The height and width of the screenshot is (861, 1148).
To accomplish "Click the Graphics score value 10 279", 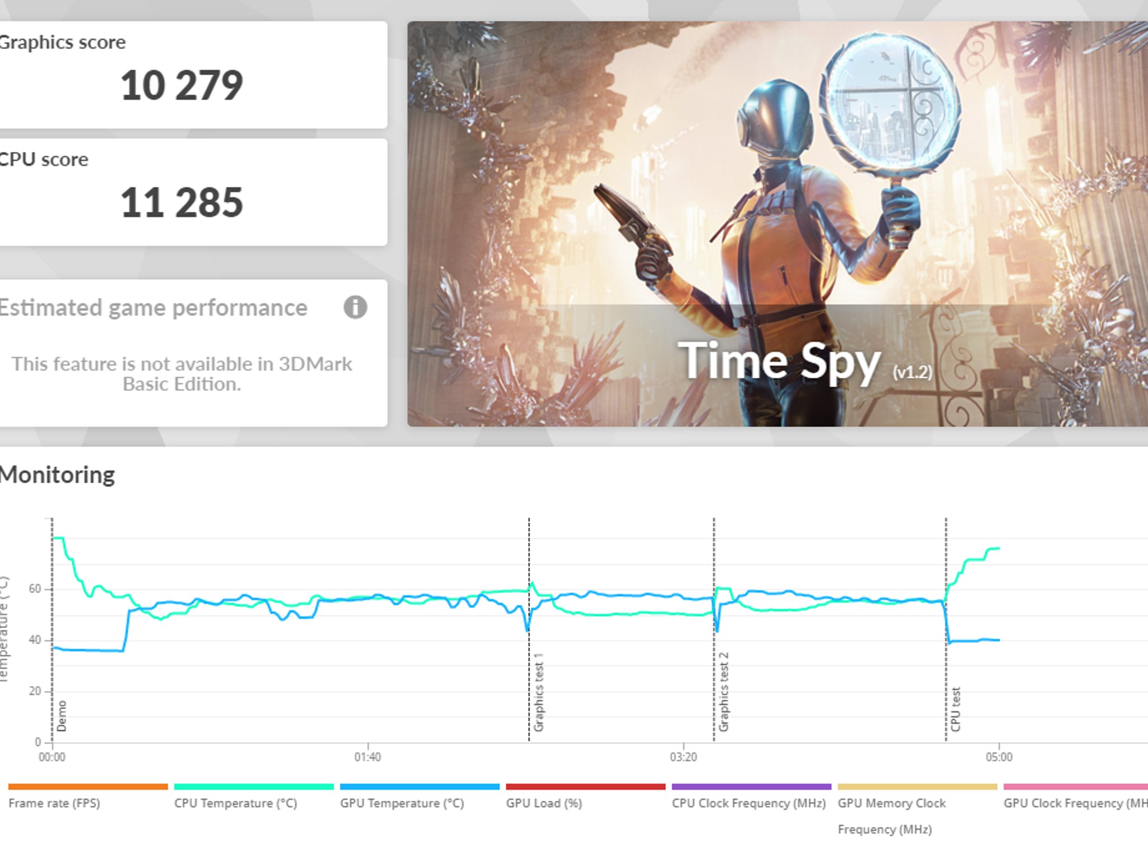I will 182,86.
